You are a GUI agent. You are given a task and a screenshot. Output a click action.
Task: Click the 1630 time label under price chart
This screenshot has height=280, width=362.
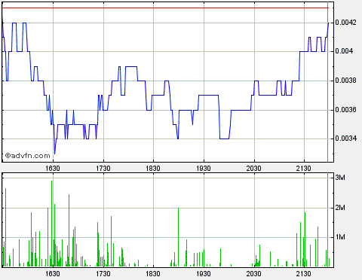click(x=53, y=169)
